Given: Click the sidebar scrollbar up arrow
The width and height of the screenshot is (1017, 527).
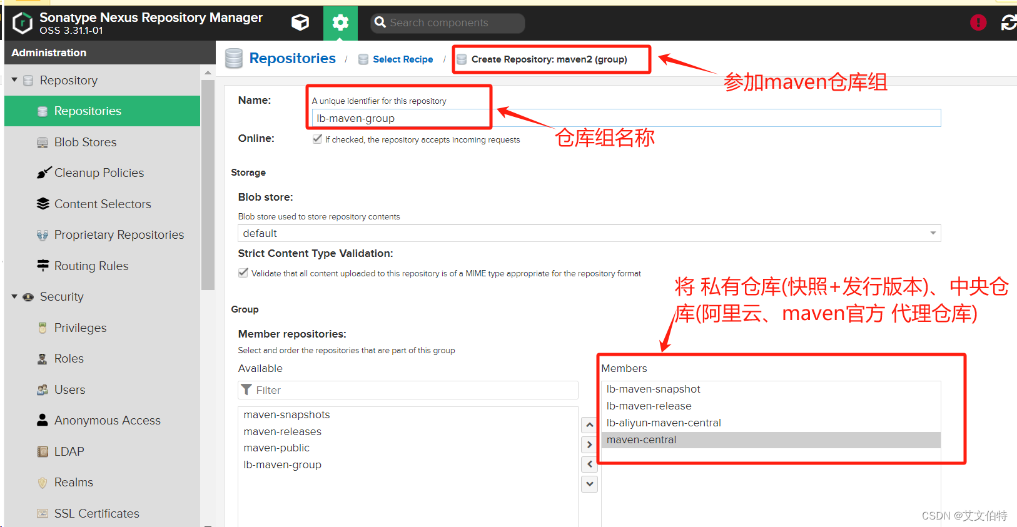Looking at the screenshot, I should coord(208,73).
